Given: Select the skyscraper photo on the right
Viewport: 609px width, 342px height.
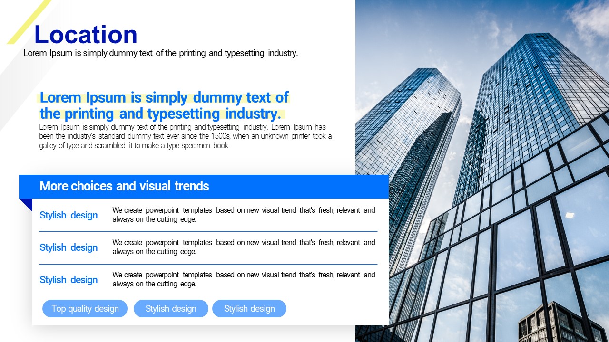Looking at the screenshot, I should (482, 171).
